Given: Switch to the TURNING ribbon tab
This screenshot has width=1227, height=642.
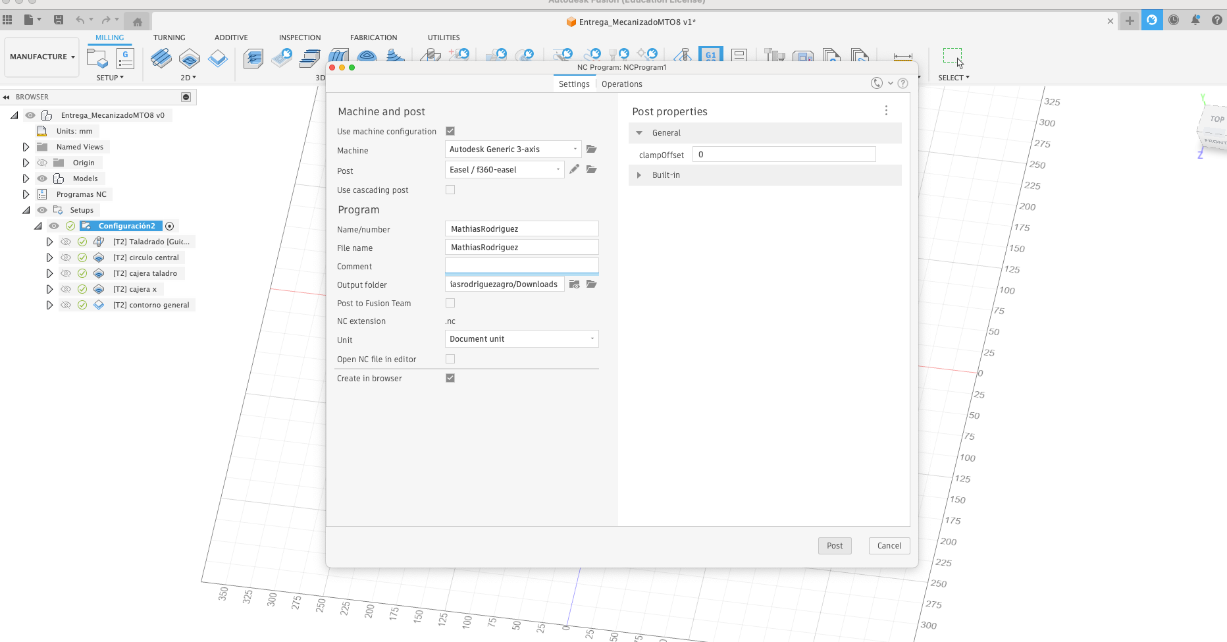Looking at the screenshot, I should [169, 38].
